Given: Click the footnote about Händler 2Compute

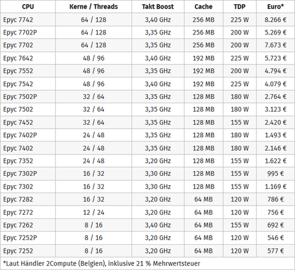Looking at the screenshot, I should point(101,263).
